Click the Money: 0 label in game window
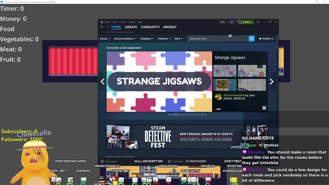This screenshot has width=329, height=185. point(13,19)
